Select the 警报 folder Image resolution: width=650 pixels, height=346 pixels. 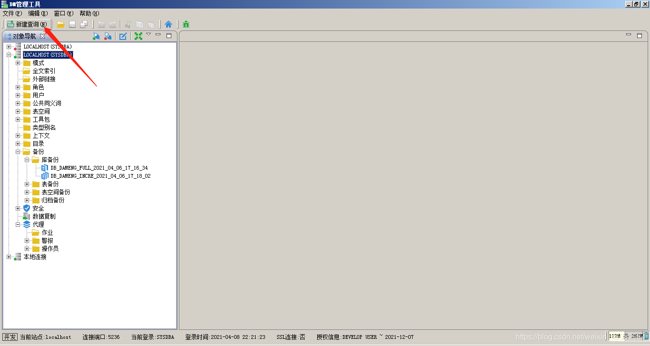pyautogui.click(x=47, y=240)
